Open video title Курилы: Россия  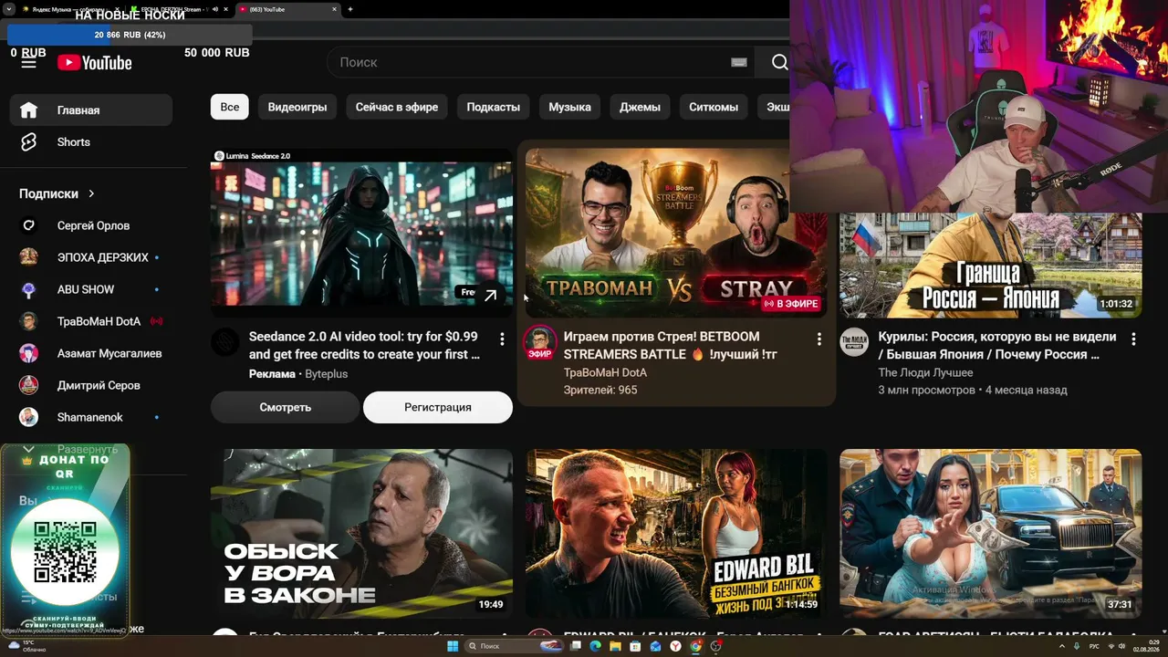pyautogui.click(x=997, y=345)
